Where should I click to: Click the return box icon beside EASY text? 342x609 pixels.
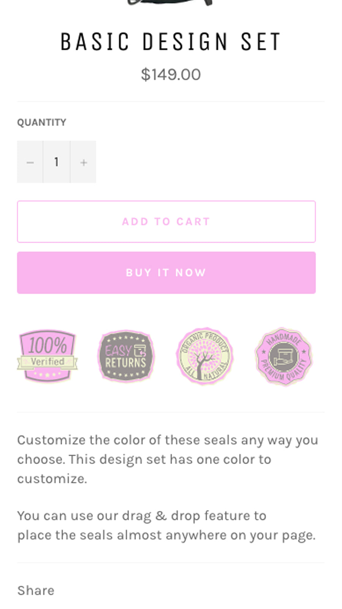tap(139, 350)
